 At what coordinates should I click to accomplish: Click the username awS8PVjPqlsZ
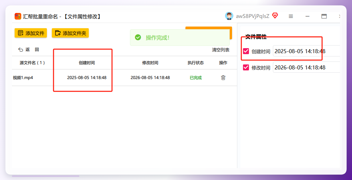tap(253, 16)
